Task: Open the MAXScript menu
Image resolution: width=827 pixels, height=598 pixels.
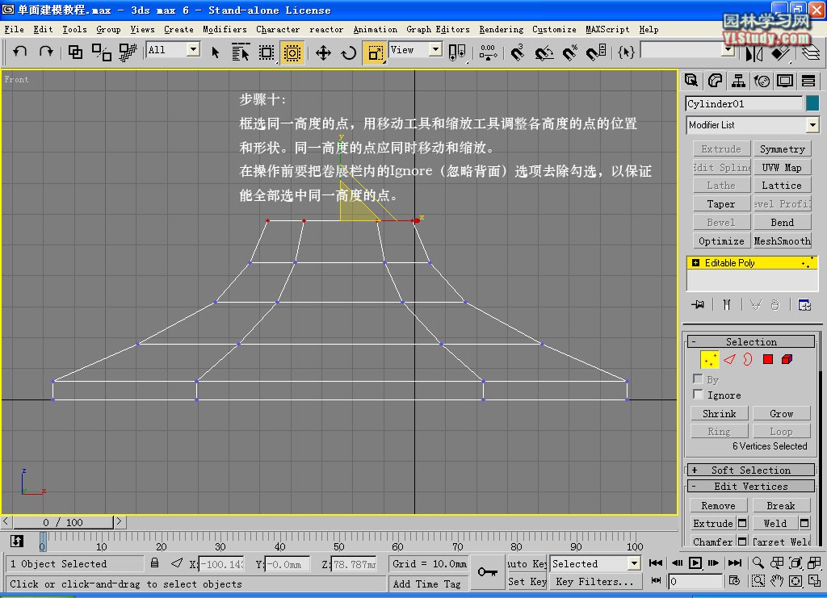Action: coord(607,30)
